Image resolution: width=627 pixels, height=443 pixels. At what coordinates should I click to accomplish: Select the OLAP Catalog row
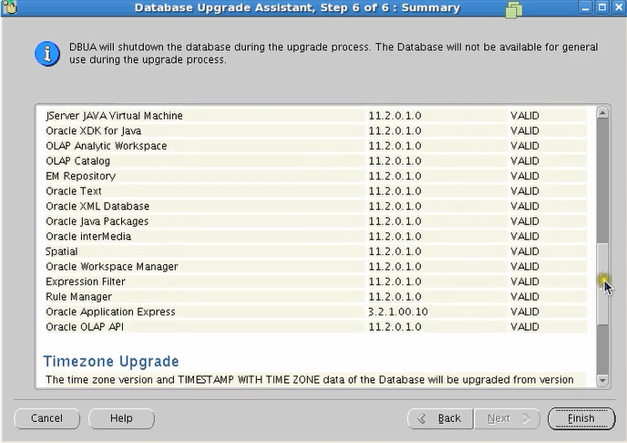(x=315, y=161)
